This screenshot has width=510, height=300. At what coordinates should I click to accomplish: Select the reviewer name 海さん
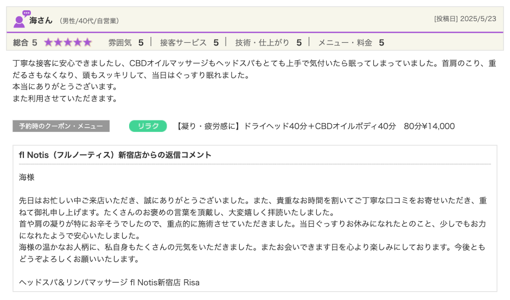coord(41,20)
